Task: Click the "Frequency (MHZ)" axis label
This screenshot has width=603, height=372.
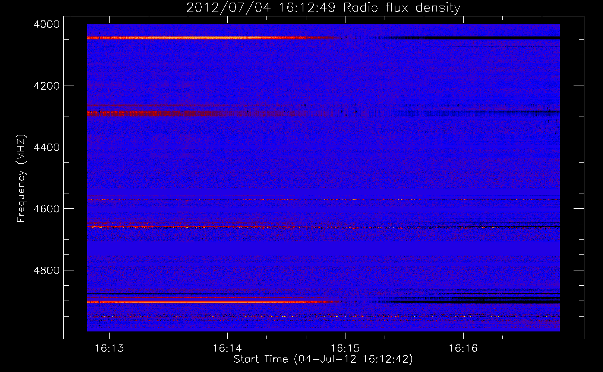Action: click(x=21, y=179)
